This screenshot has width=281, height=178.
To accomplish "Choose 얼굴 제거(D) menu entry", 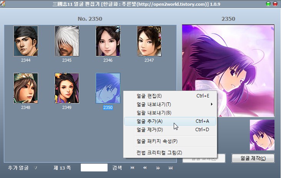I will click(170, 130).
